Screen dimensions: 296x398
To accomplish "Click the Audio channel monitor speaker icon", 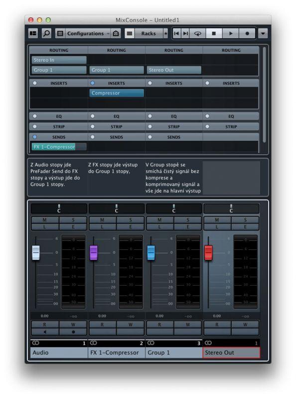I will pos(45,332).
